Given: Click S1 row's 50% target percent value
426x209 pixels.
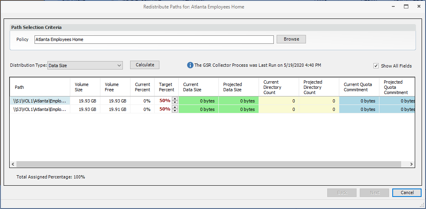Looking at the screenshot, I should (x=165, y=101).
